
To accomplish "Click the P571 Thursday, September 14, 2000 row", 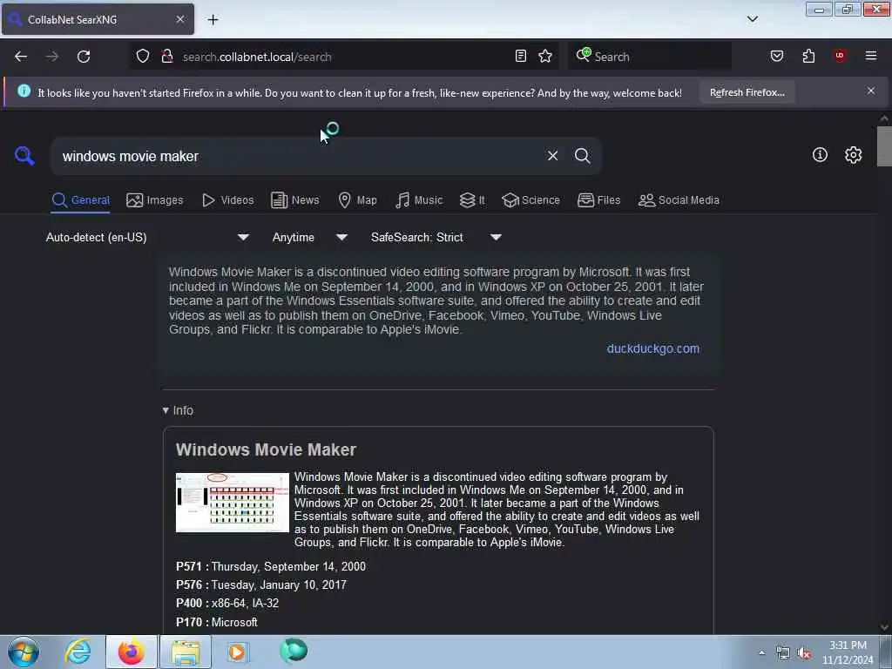I will 271,566.
